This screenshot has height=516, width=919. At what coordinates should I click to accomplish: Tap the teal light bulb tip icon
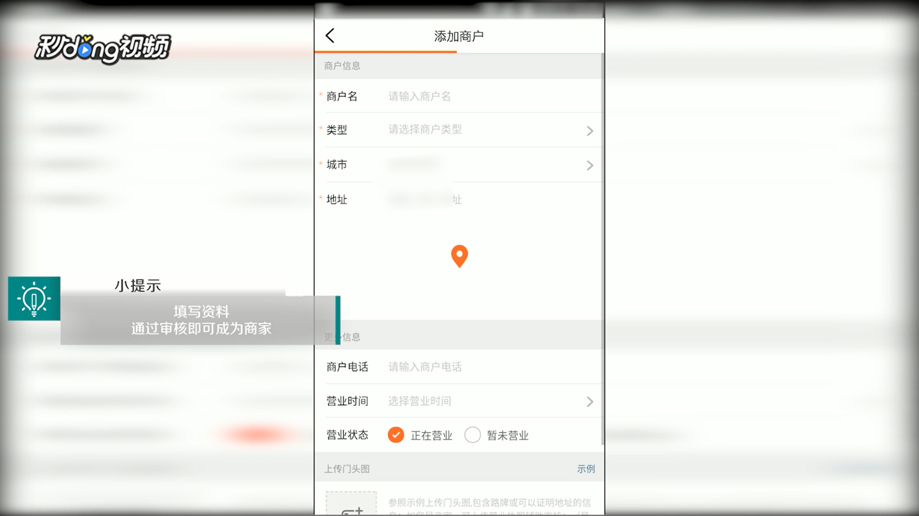coord(34,298)
